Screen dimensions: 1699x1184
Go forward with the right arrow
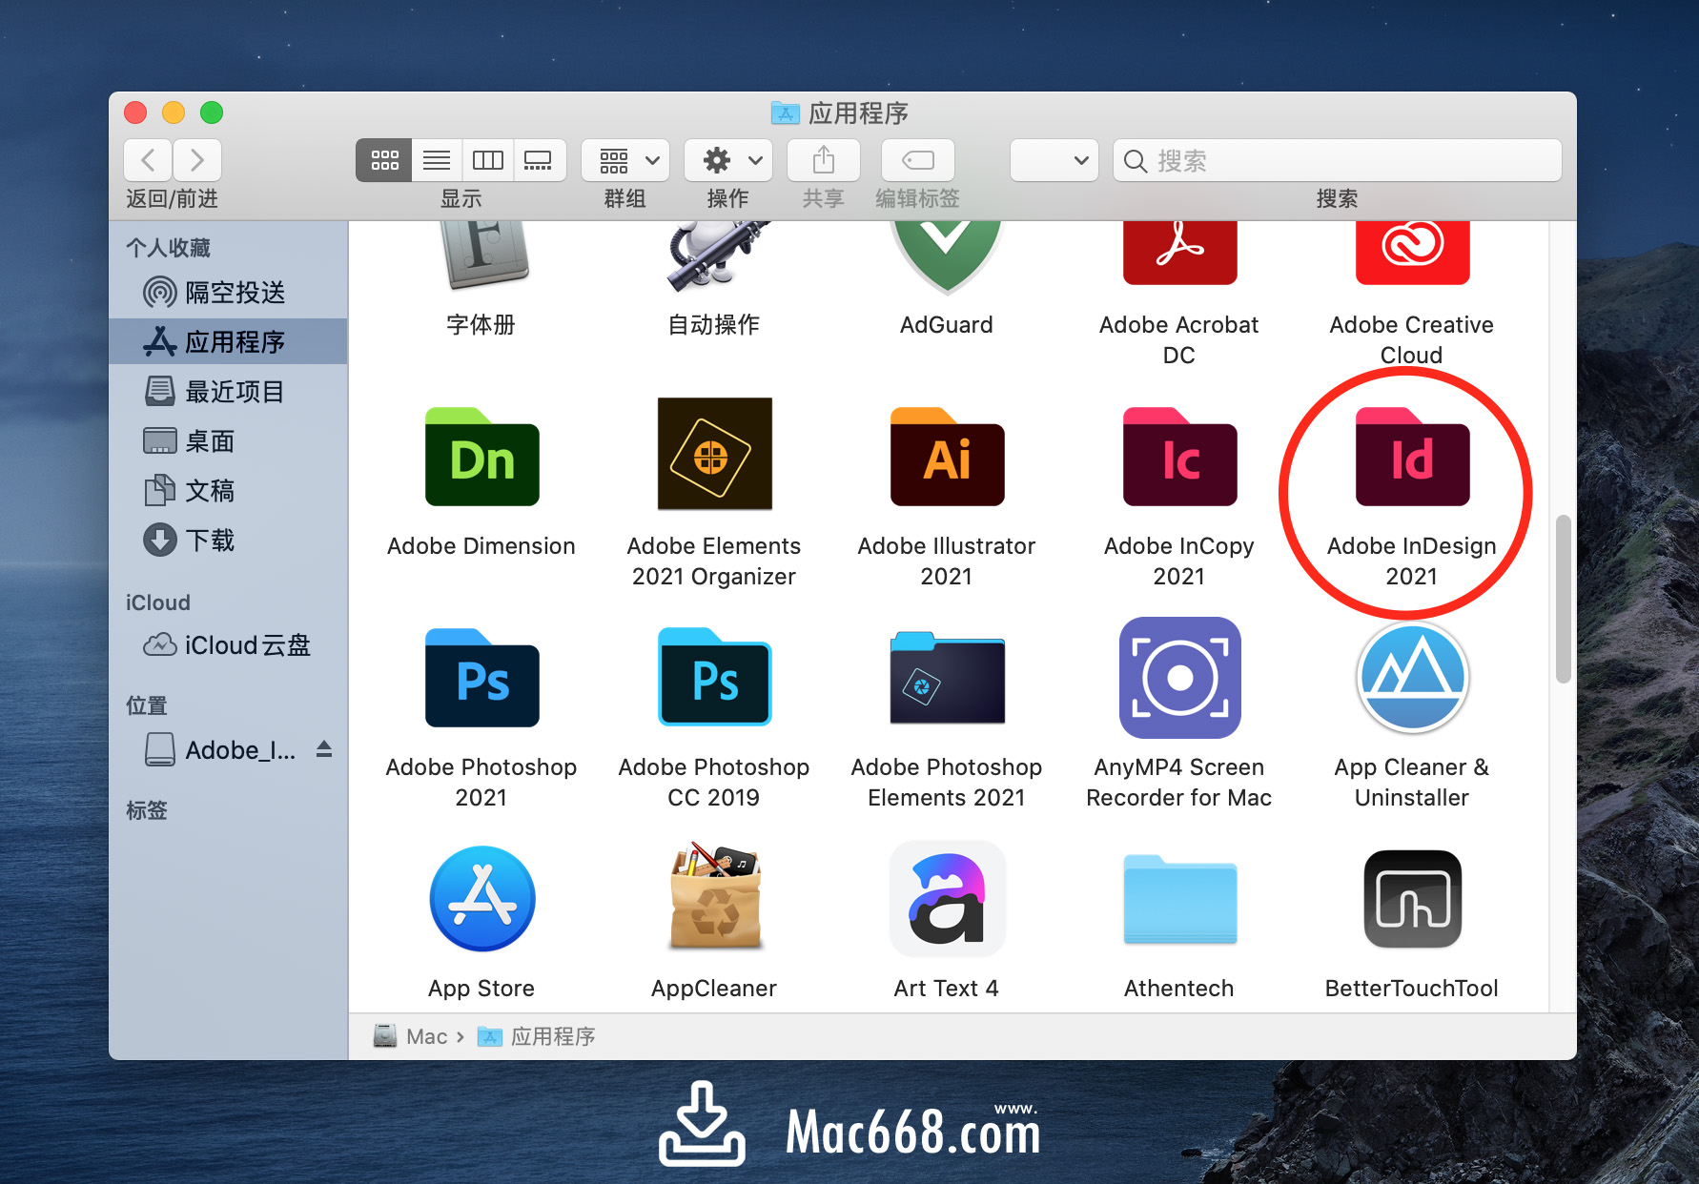coord(197,160)
